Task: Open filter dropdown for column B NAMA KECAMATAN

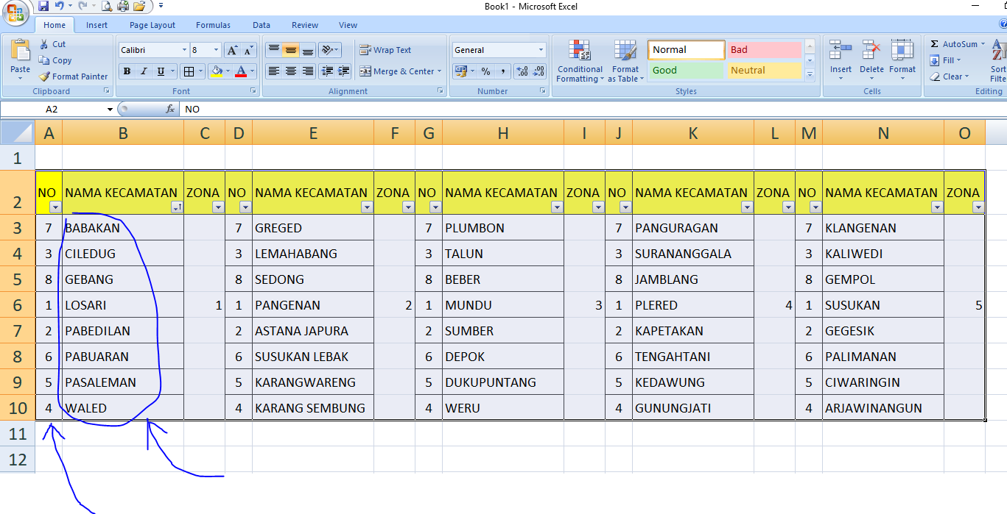Action: click(x=177, y=207)
